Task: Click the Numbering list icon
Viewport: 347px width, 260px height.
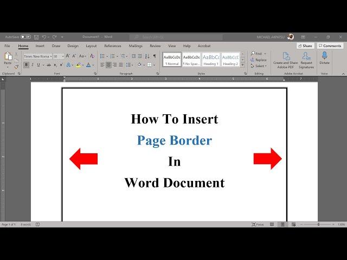Action: click(x=113, y=56)
